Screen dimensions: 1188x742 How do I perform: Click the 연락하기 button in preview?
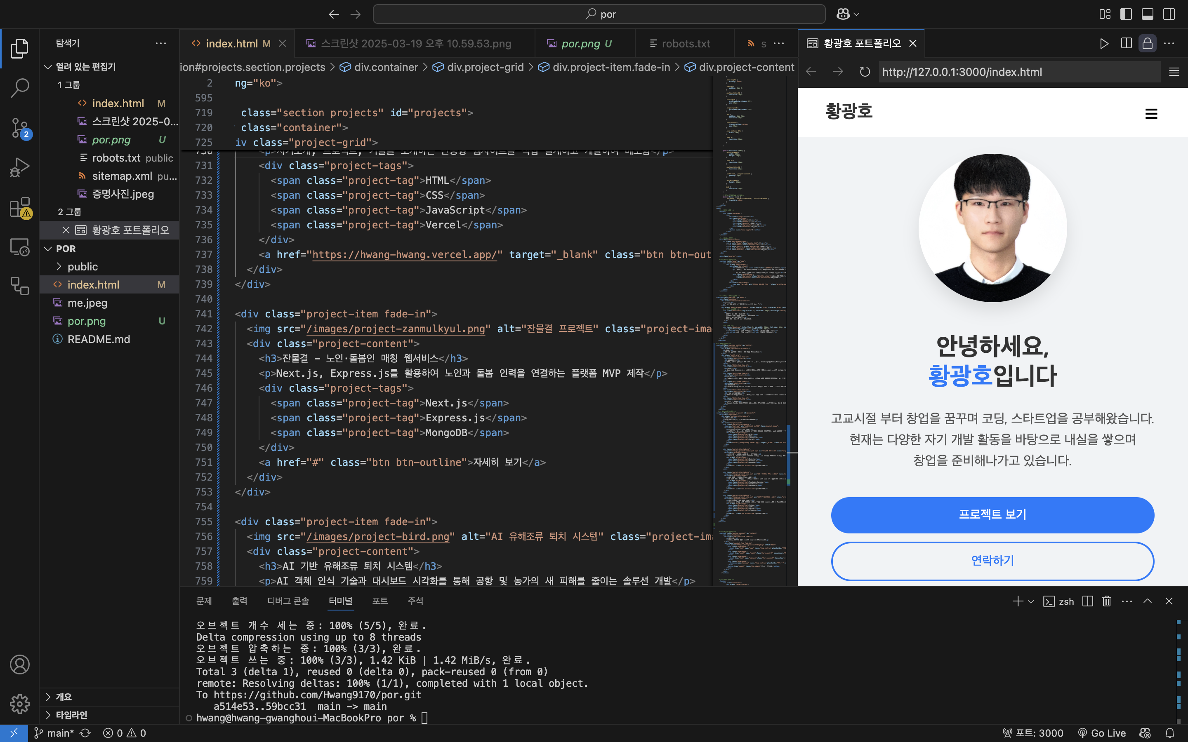[992, 561]
